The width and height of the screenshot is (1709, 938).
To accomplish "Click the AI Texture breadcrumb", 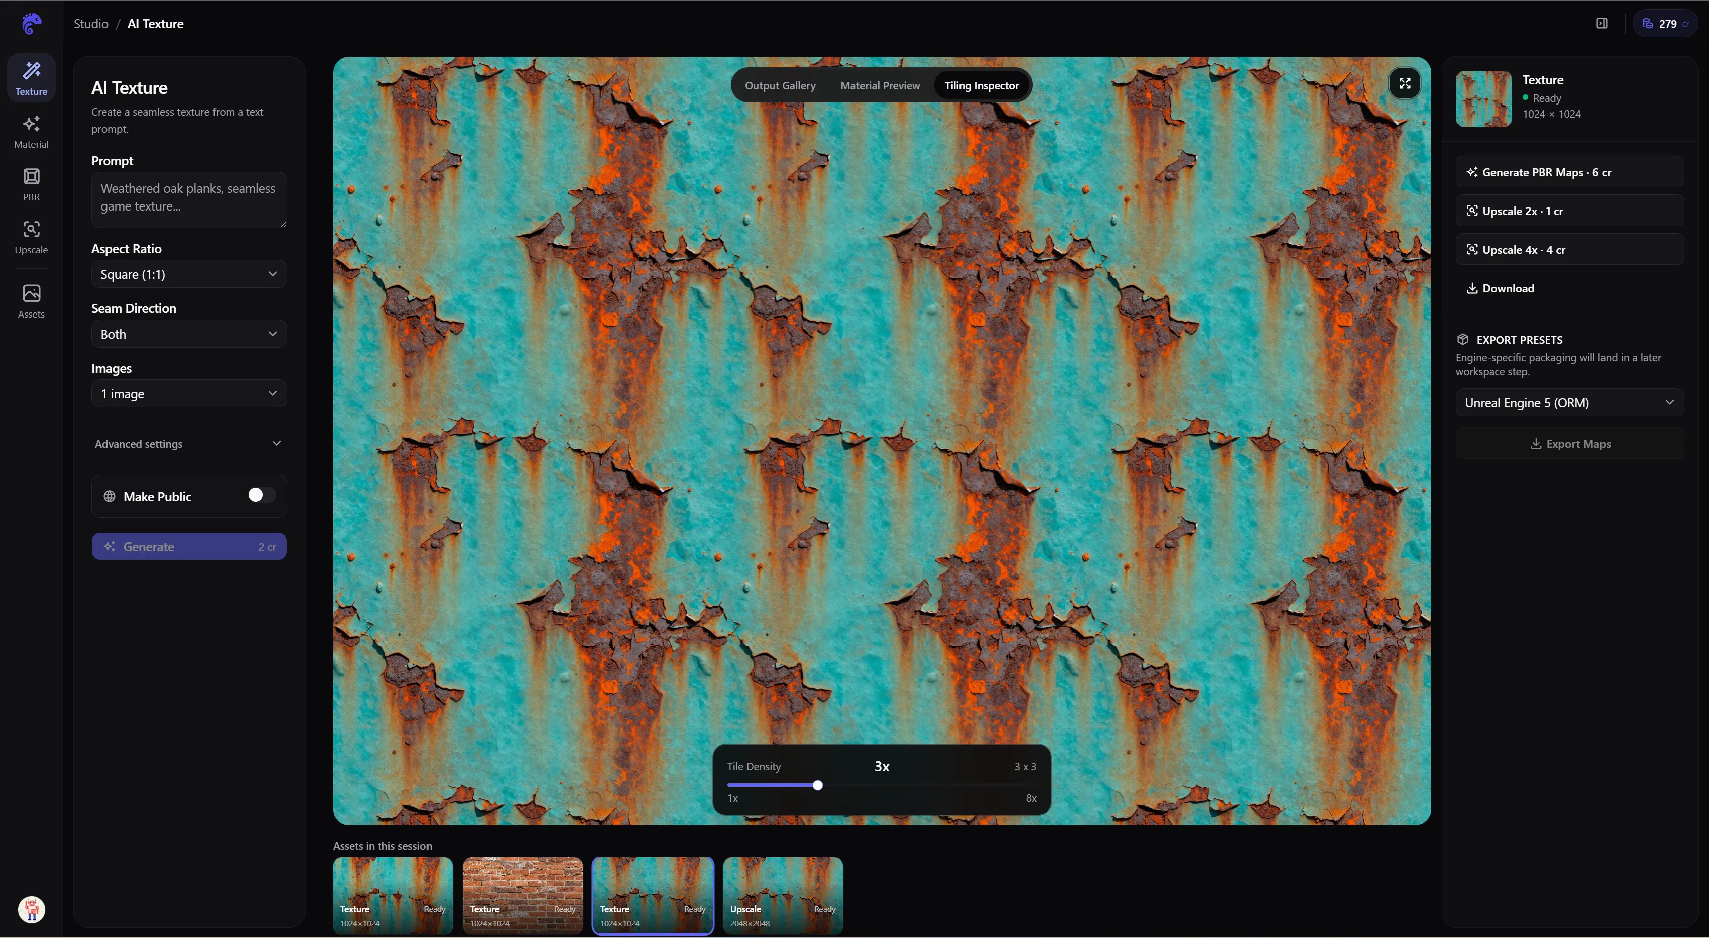I will point(155,23).
